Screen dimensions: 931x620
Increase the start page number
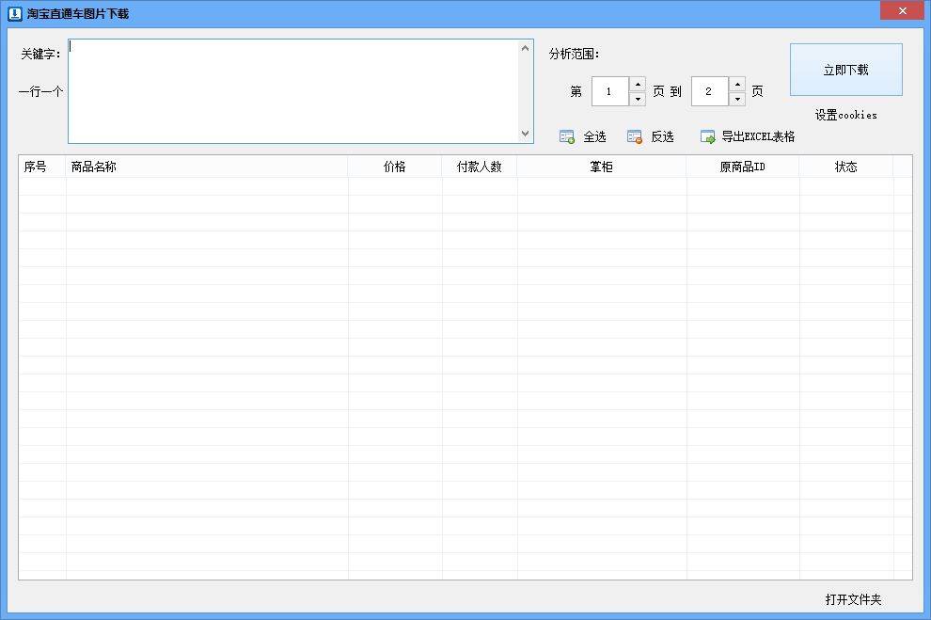tap(638, 85)
